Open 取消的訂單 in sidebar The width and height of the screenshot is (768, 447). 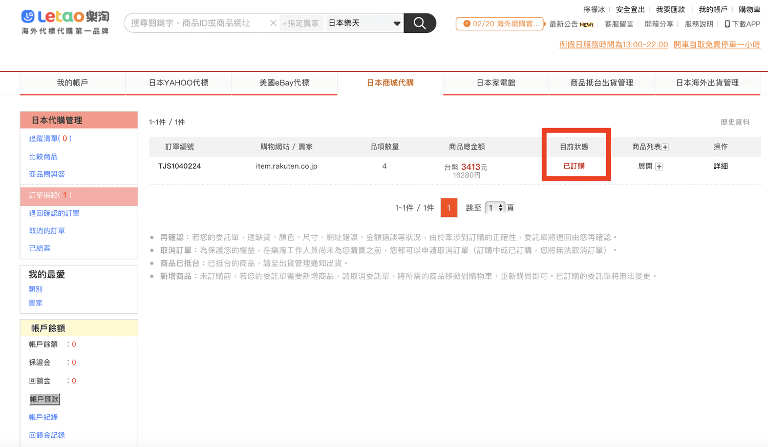tap(47, 231)
